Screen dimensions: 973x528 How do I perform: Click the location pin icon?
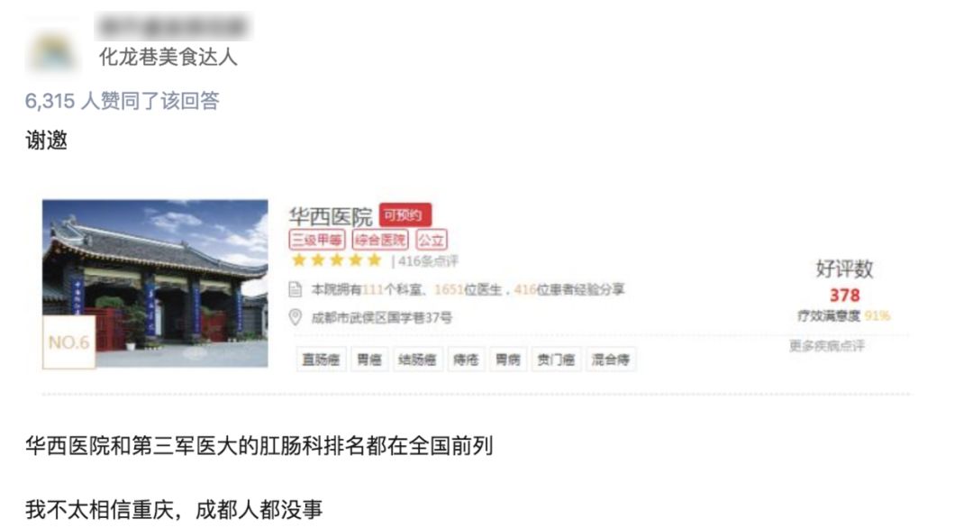[x=296, y=317]
